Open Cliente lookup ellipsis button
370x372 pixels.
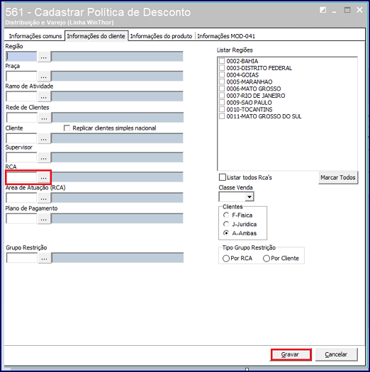[x=44, y=138]
